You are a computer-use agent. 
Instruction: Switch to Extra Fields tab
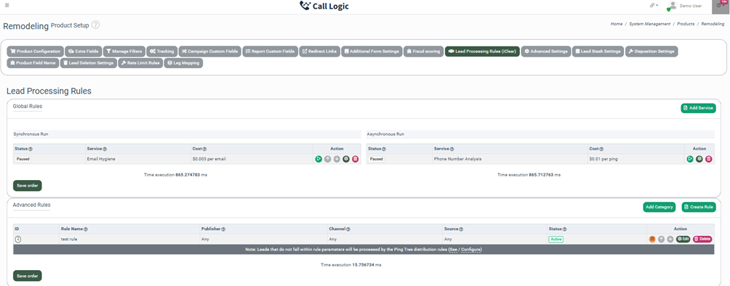click(83, 51)
